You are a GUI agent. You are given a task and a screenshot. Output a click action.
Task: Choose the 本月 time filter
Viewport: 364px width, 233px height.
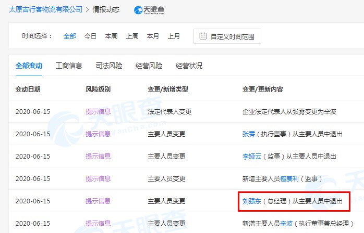(x=153, y=36)
